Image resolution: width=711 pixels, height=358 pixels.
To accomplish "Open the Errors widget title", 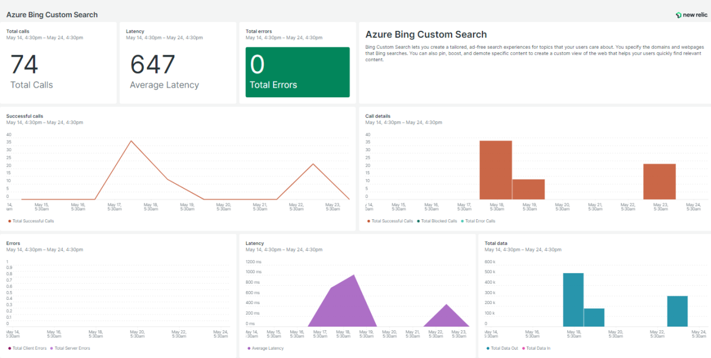I will 13,243.
